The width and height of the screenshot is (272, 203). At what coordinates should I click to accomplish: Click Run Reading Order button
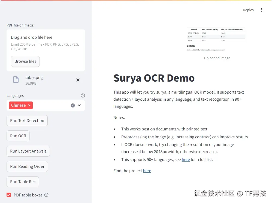[27, 166]
